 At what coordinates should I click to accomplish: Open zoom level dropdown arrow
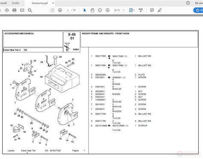point(123,10)
